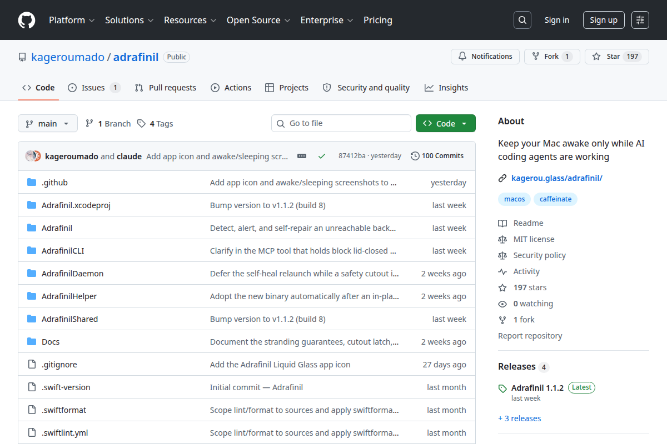
Task: Click folder icon for AdrafinilHelper
Action: pyautogui.click(x=32, y=296)
